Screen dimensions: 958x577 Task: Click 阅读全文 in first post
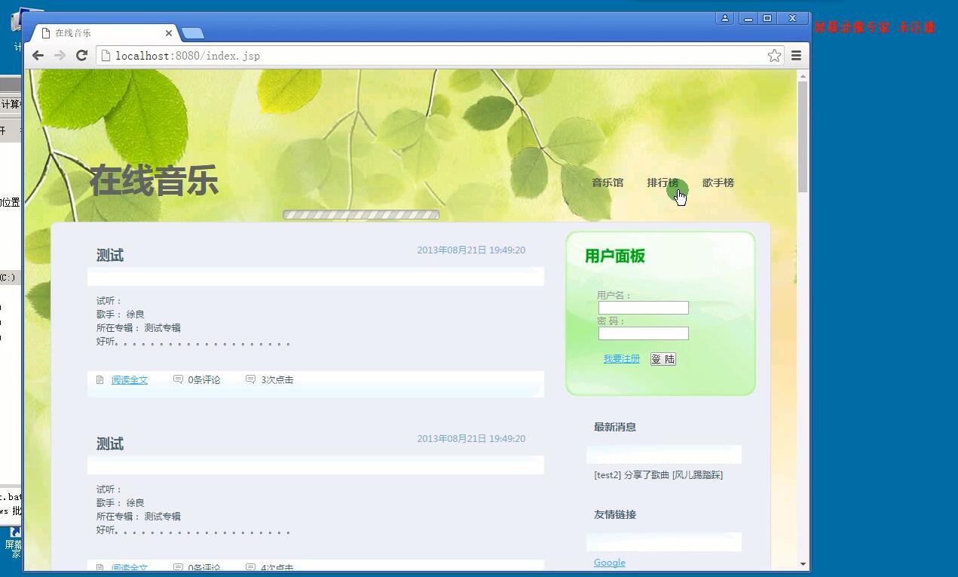[130, 380]
